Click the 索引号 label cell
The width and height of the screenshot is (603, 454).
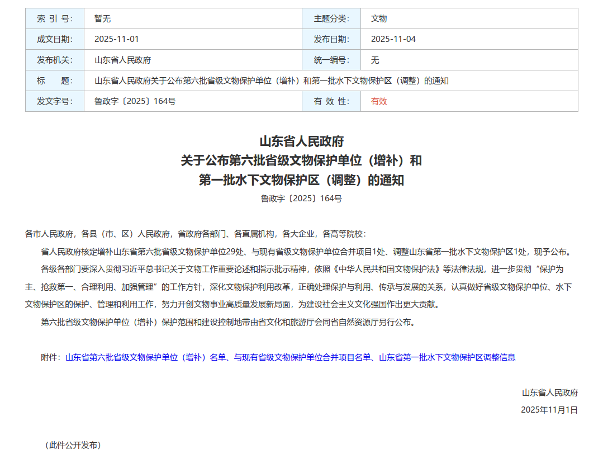[x=55, y=18]
